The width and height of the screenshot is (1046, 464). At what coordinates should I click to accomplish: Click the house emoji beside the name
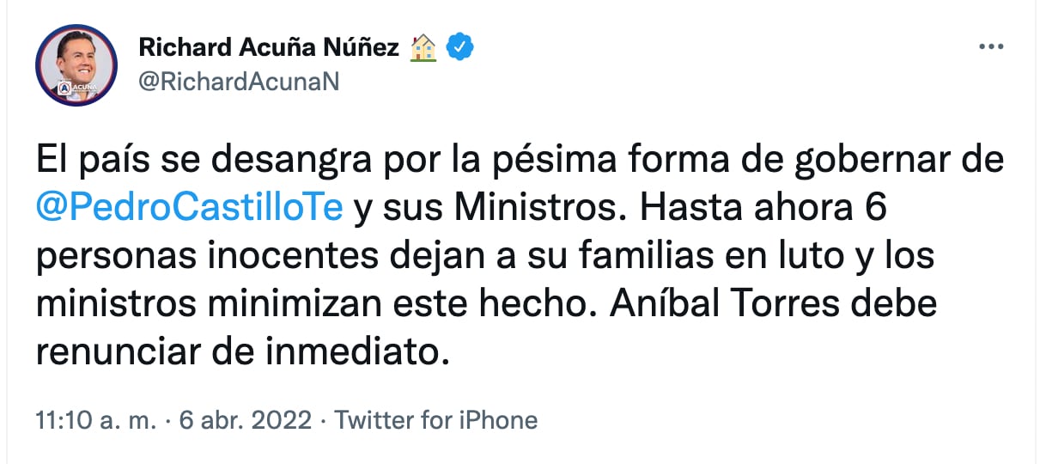pyautogui.click(x=423, y=48)
